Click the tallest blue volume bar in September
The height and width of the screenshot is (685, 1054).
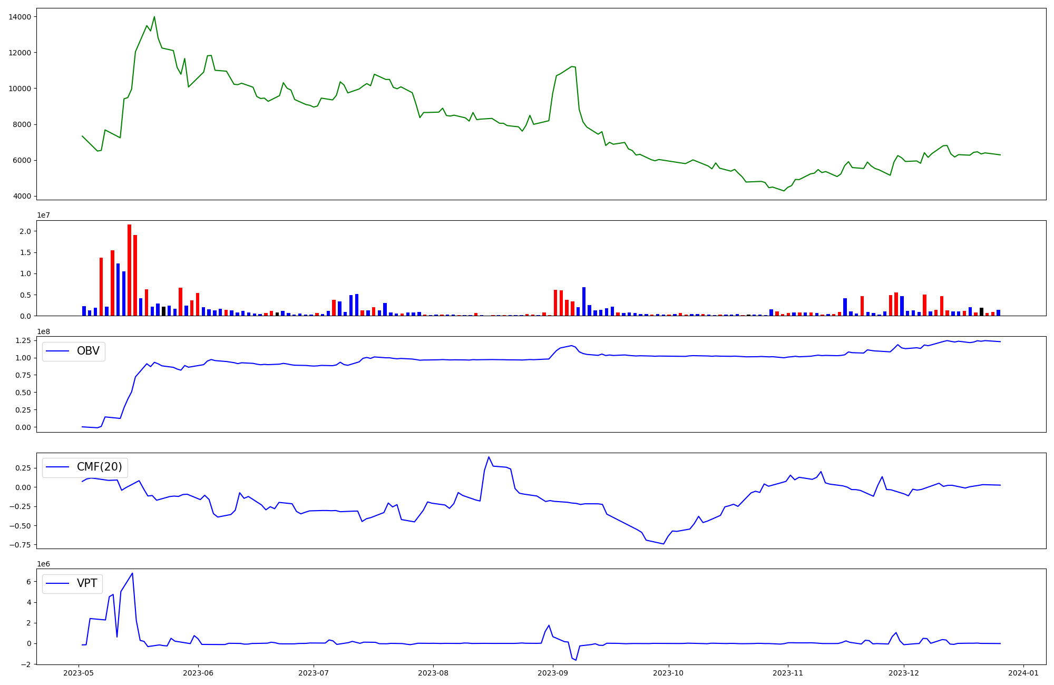pos(583,301)
